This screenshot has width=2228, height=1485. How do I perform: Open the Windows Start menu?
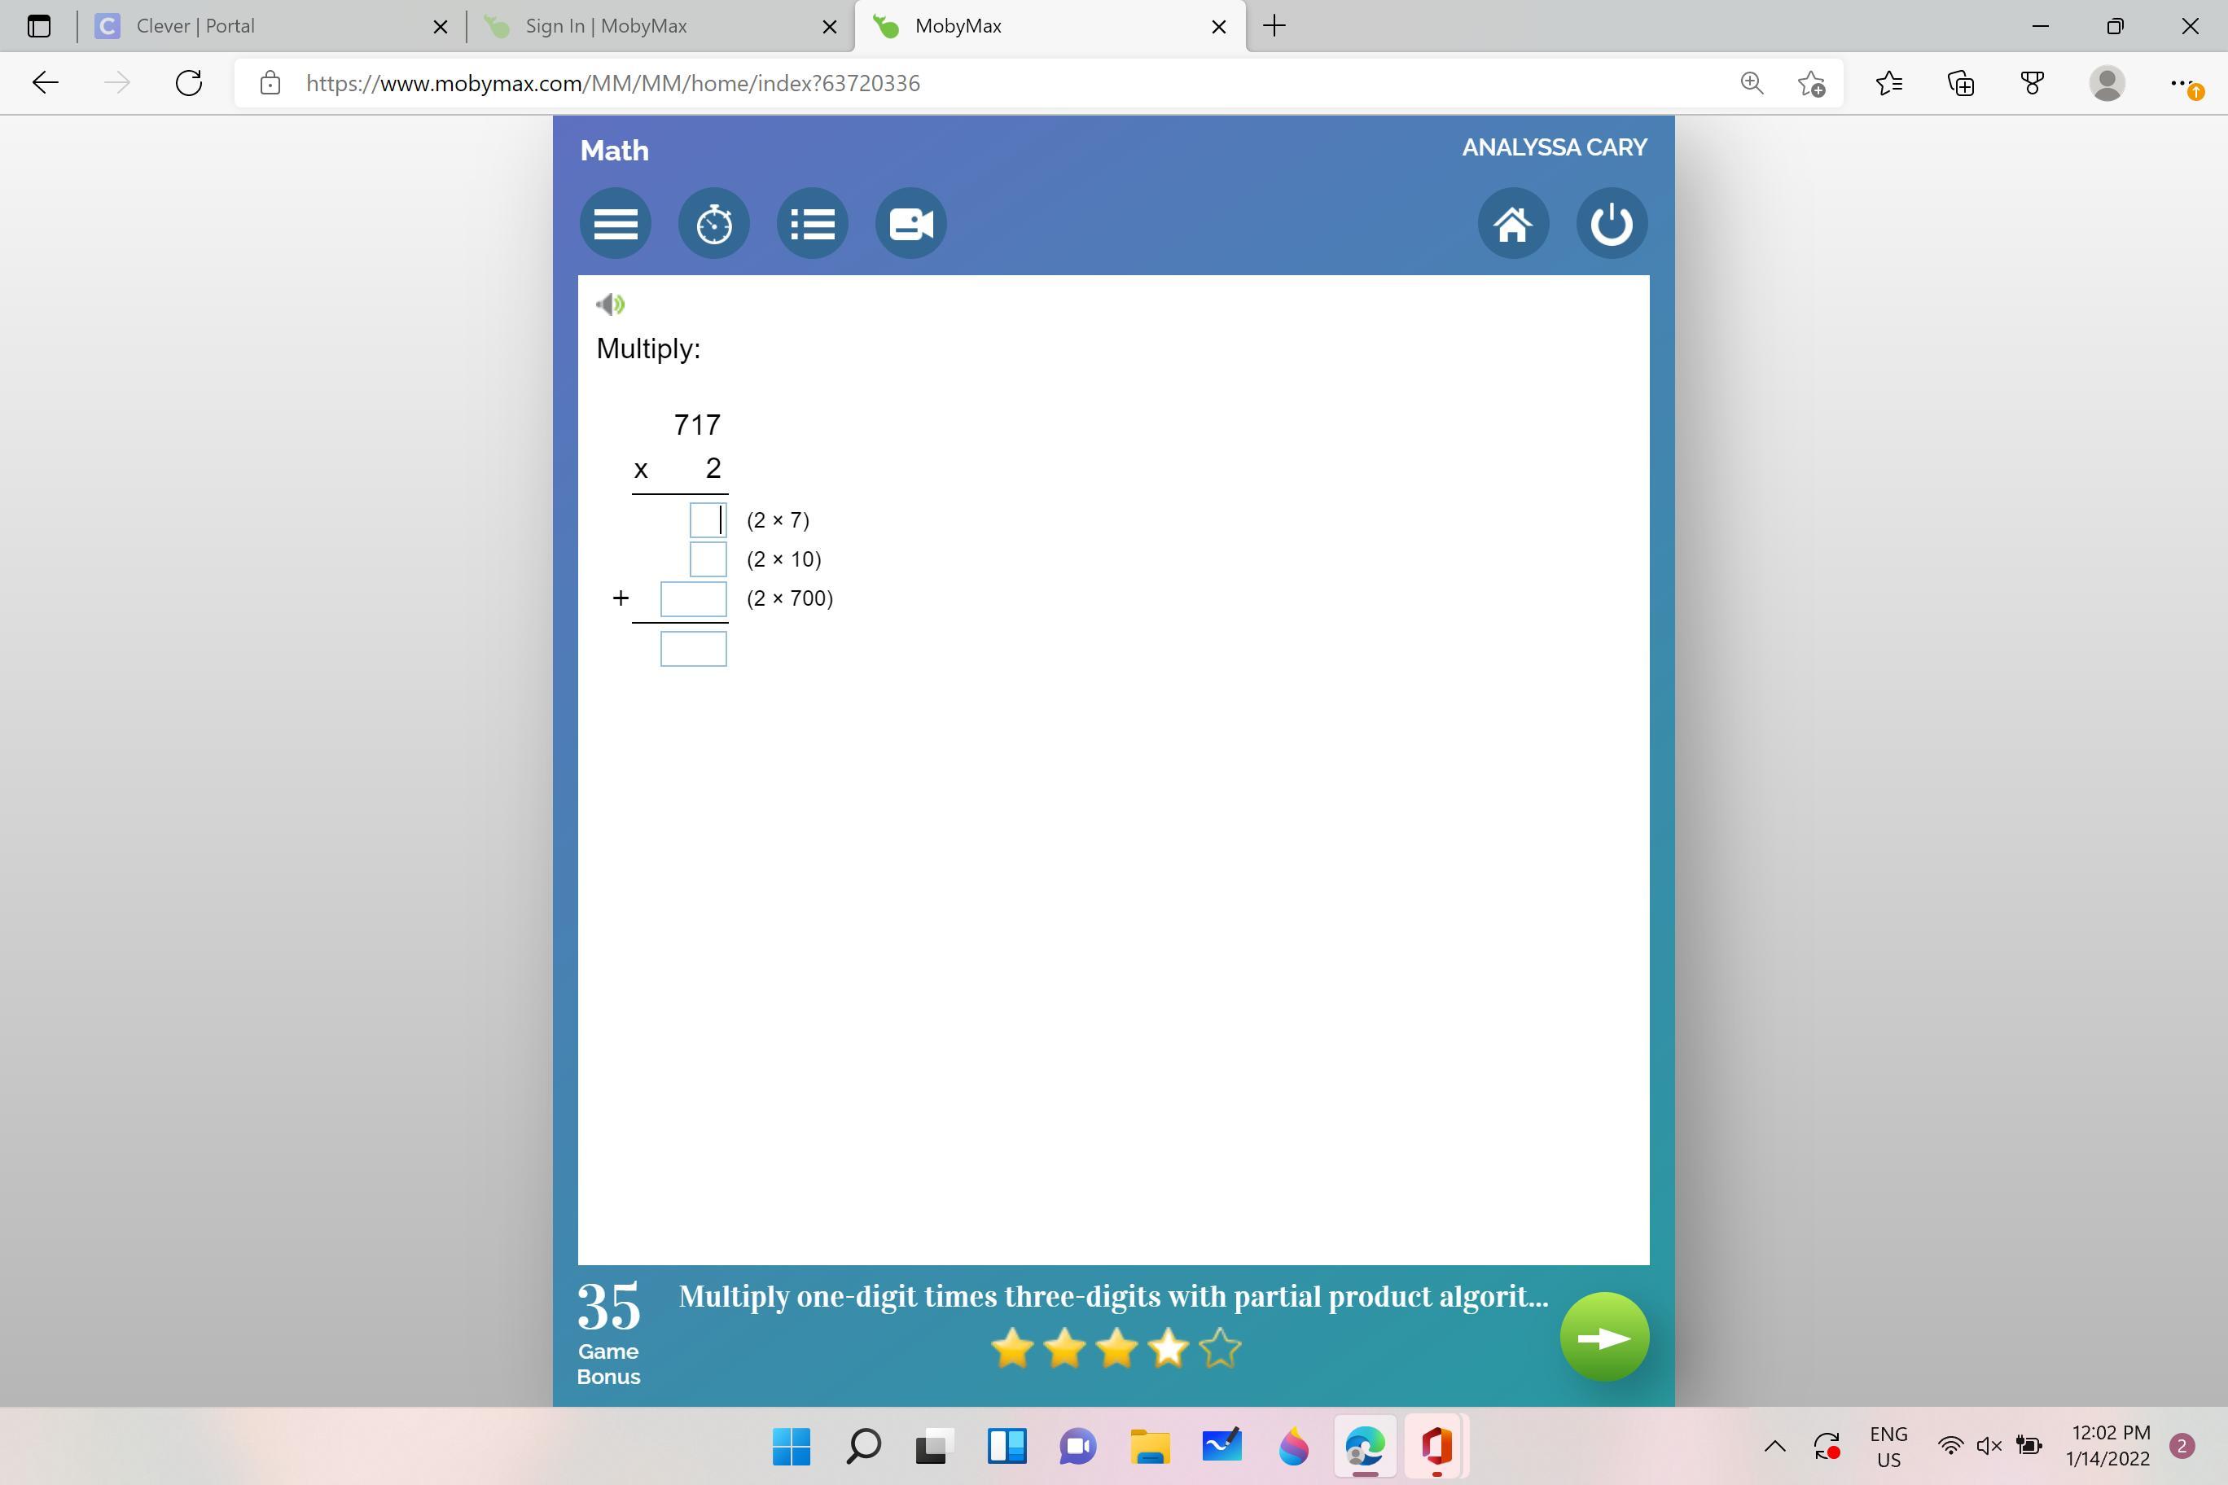[x=791, y=1445]
